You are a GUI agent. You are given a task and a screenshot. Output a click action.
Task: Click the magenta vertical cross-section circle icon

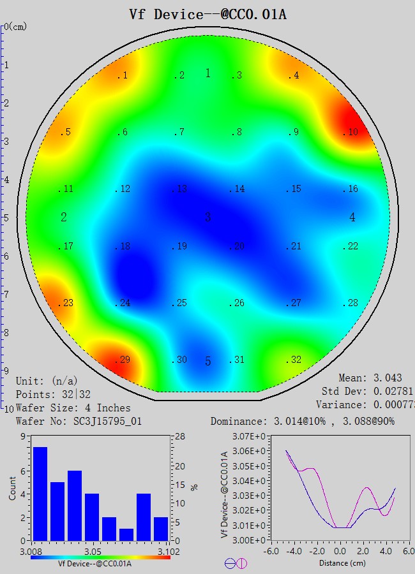coord(242,563)
